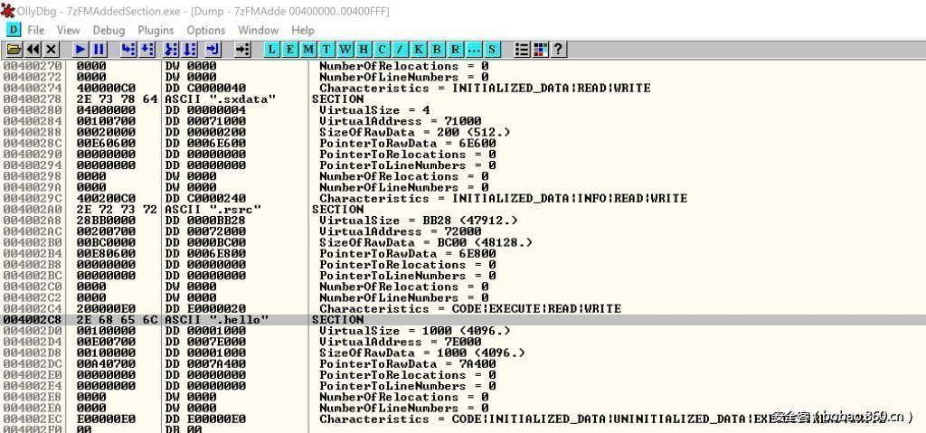Image resolution: width=926 pixels, height=433 pixels.
Task: Open the Plugins menu
Action: point(156,30)
